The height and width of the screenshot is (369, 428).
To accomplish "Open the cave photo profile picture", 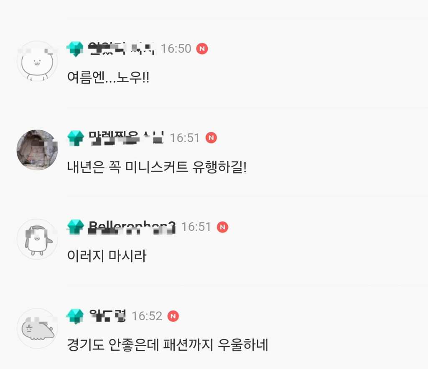I will tap(37, 150).
